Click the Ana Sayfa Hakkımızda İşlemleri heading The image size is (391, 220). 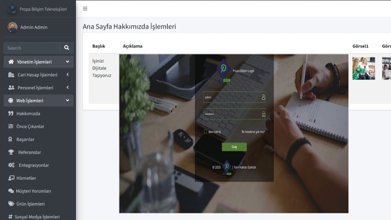(x=130, y=26)
